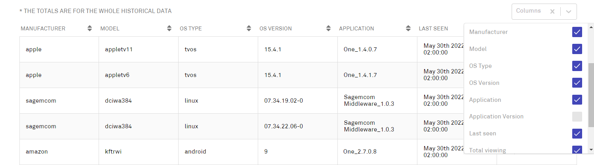Click the appletv11 model cell
The image size is (594, 165).
(118, 49)
